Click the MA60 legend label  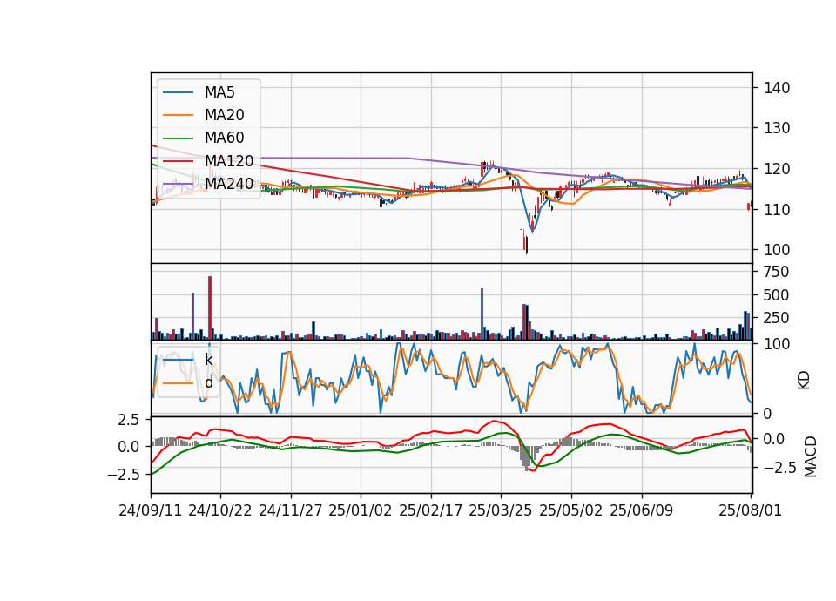click(224, 138)
